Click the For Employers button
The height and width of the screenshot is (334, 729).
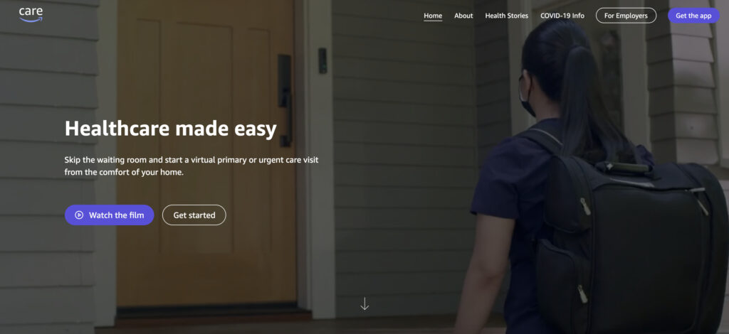tap(626, 16)
